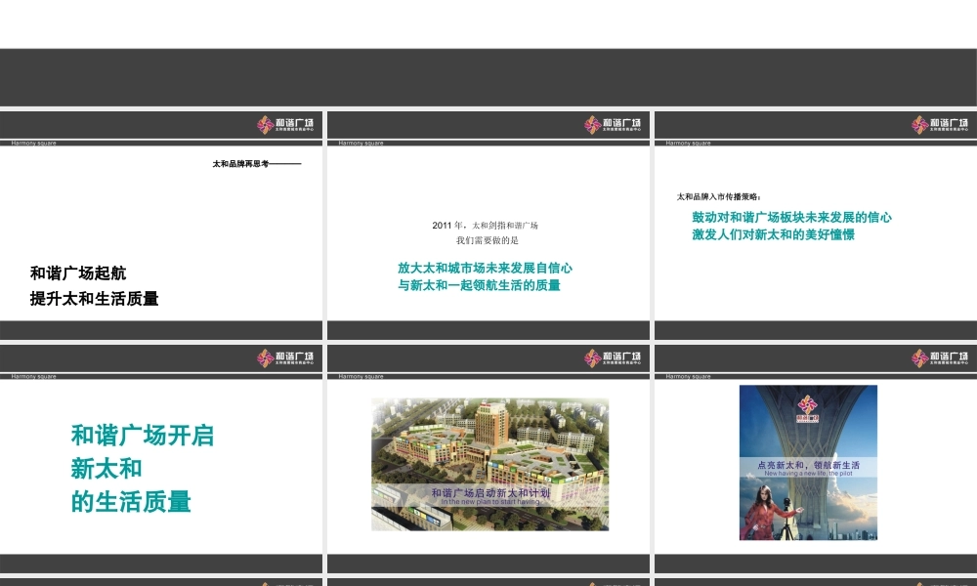
Task: Click the pink emblem inside the woman poster
Action: [808, 403]
